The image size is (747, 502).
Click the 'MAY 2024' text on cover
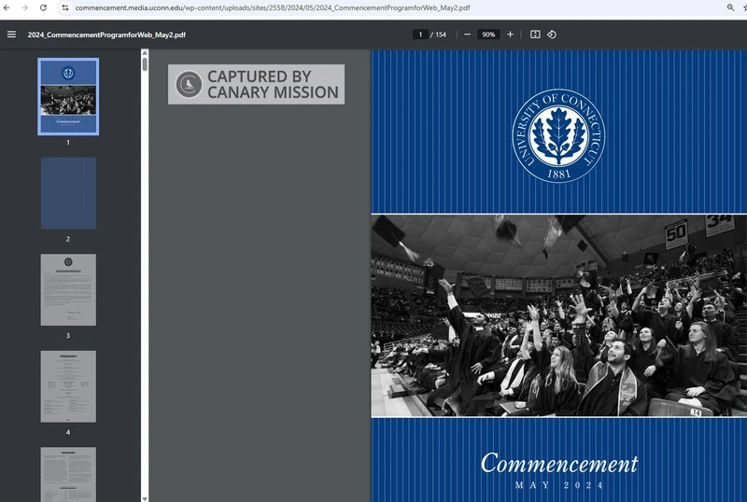click(x=558, y=485)
